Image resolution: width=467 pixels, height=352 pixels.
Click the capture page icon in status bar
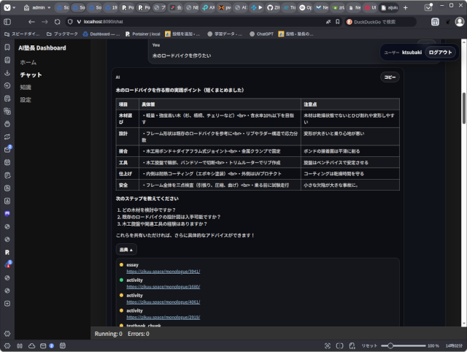(x=328, y=345)
